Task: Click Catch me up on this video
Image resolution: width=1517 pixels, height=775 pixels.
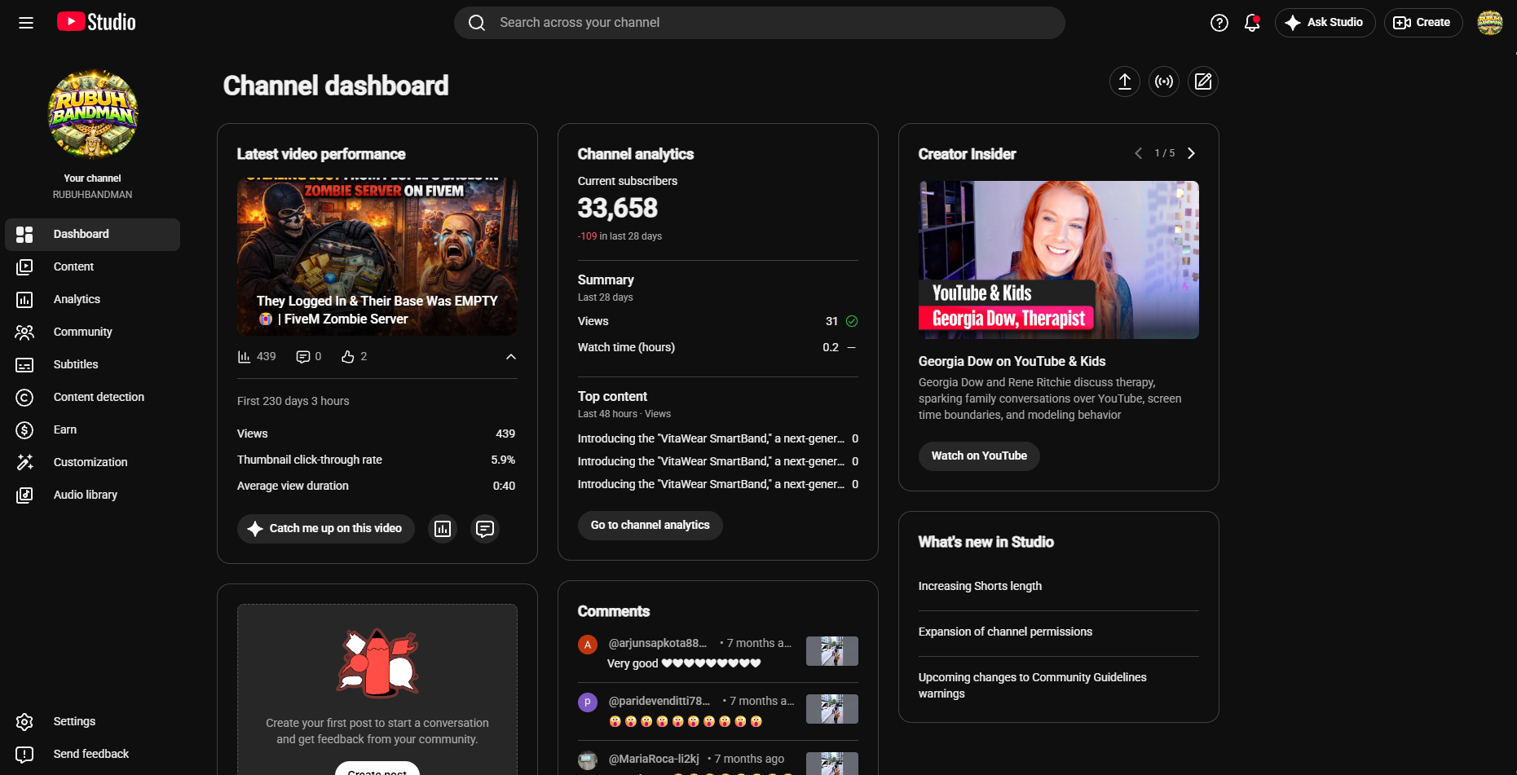Action: point(325,529)
